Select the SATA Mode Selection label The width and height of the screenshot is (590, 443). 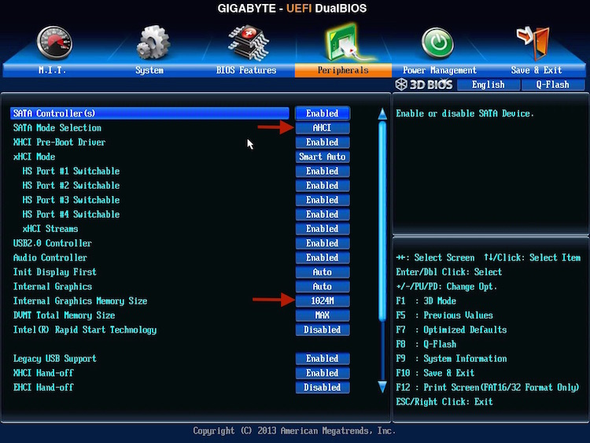57,128
